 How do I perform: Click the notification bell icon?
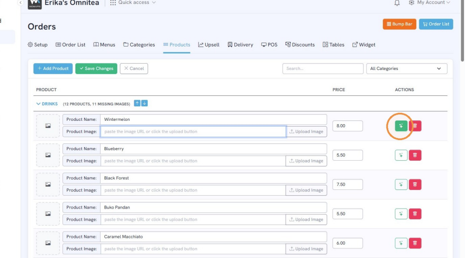click(x=397, y=3)
